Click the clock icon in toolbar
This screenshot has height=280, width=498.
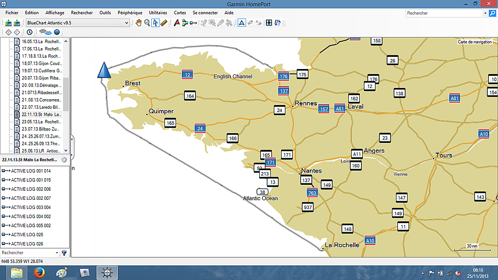coord(30,32)
